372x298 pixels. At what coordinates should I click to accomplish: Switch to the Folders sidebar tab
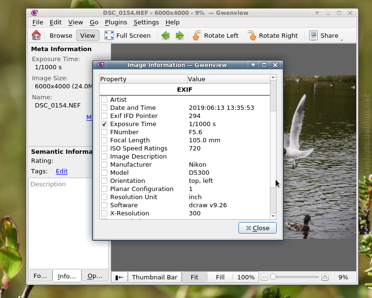click(40, 276)
